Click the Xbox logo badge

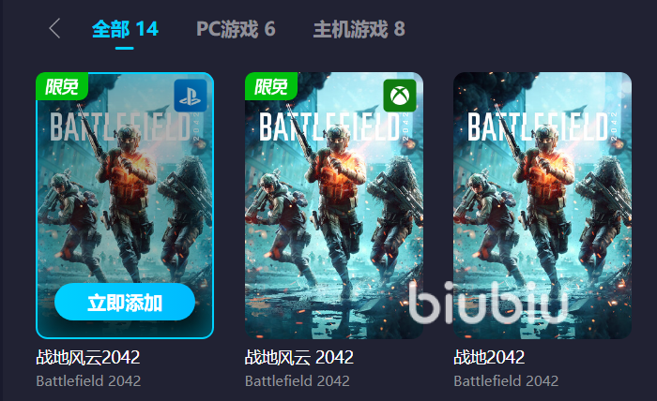click(x=400, y=96)
